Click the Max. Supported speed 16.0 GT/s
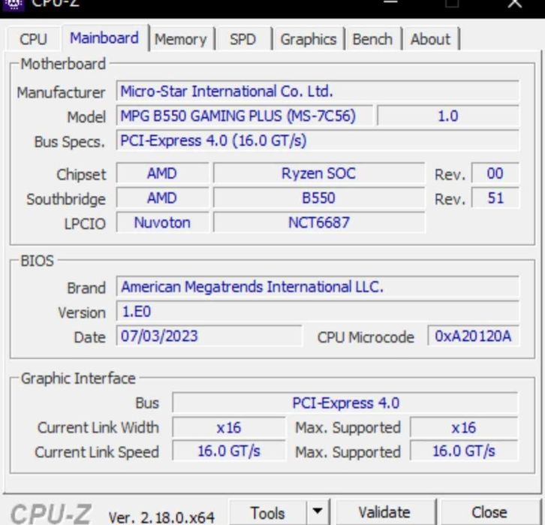Screen dimensions: 545x525 click(x=464, y=451)
